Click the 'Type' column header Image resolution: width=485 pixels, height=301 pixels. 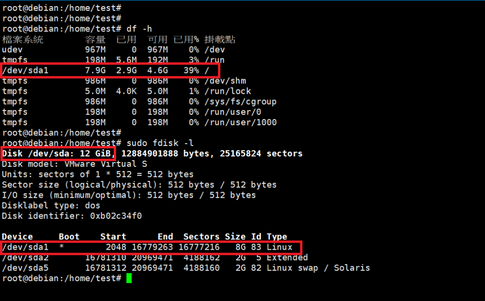pos(277,237)
